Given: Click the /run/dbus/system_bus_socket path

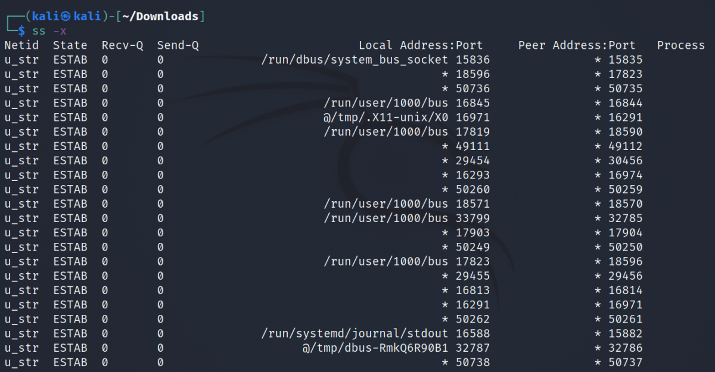Looking at the screenshot, I should [355, 60].
